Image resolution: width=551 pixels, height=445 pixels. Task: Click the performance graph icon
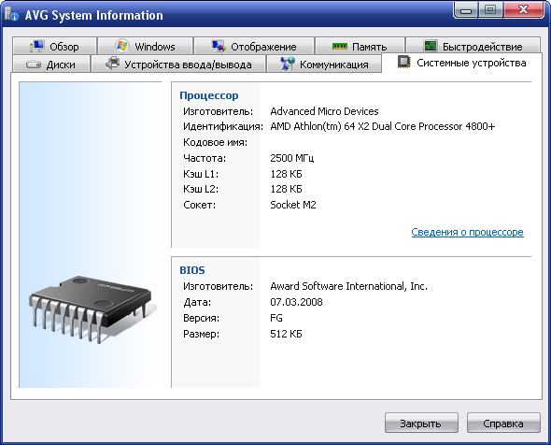click(x=431, y=46)
